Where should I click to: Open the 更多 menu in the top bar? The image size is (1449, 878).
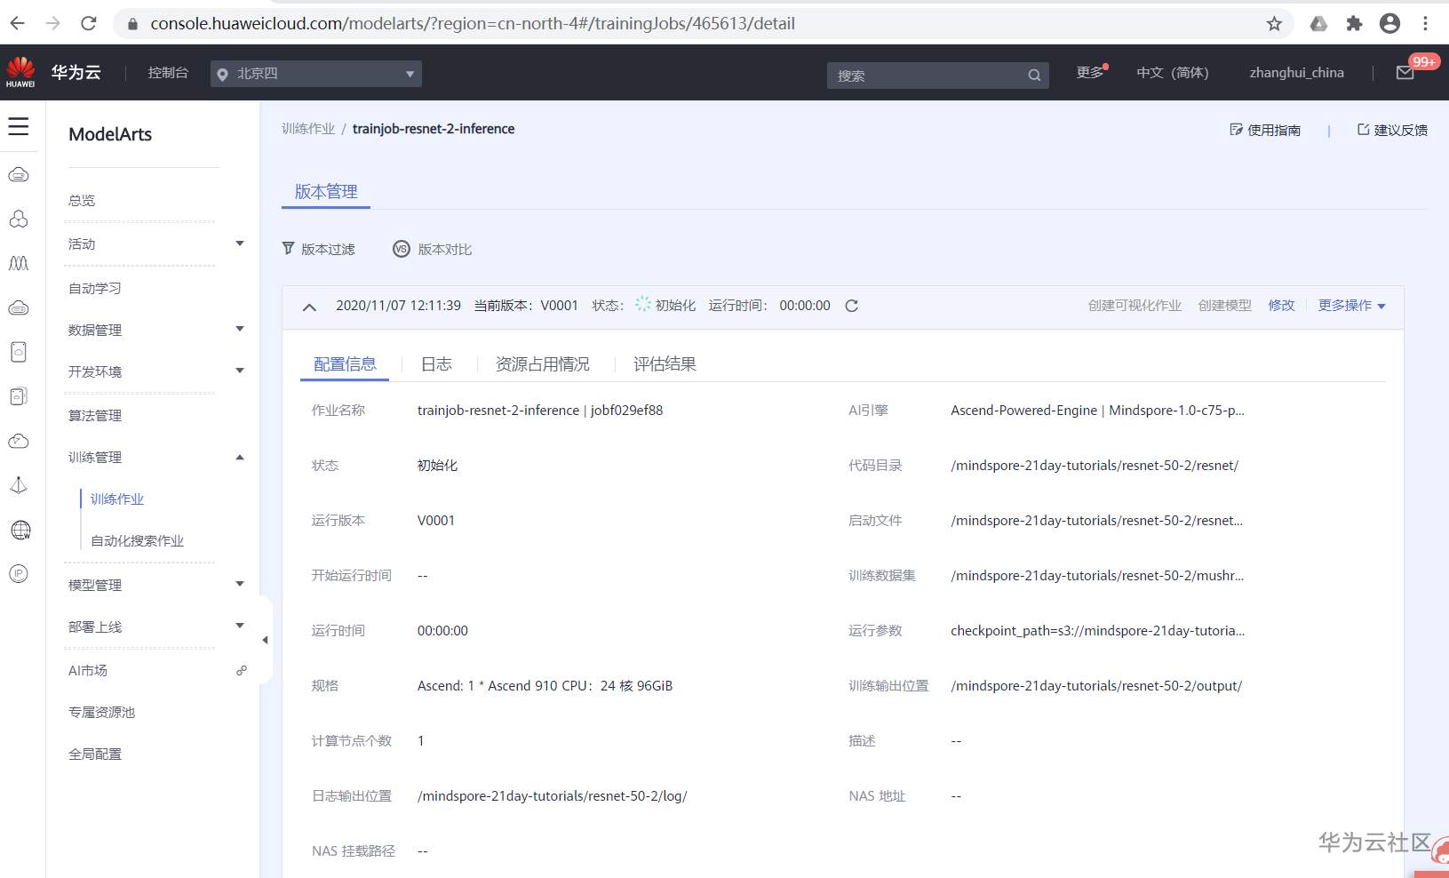[x=1092, y=72]
